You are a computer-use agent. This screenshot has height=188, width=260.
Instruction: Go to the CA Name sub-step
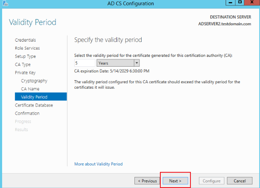pos(30,89)
